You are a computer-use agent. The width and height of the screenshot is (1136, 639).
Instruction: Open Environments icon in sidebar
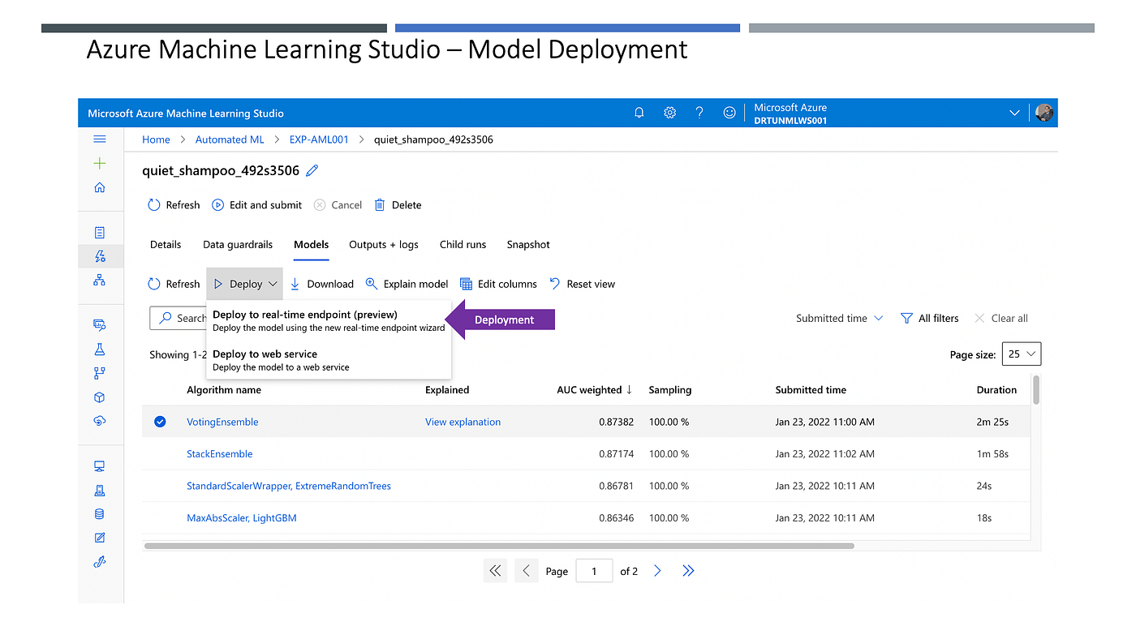[x=100, y=491]
